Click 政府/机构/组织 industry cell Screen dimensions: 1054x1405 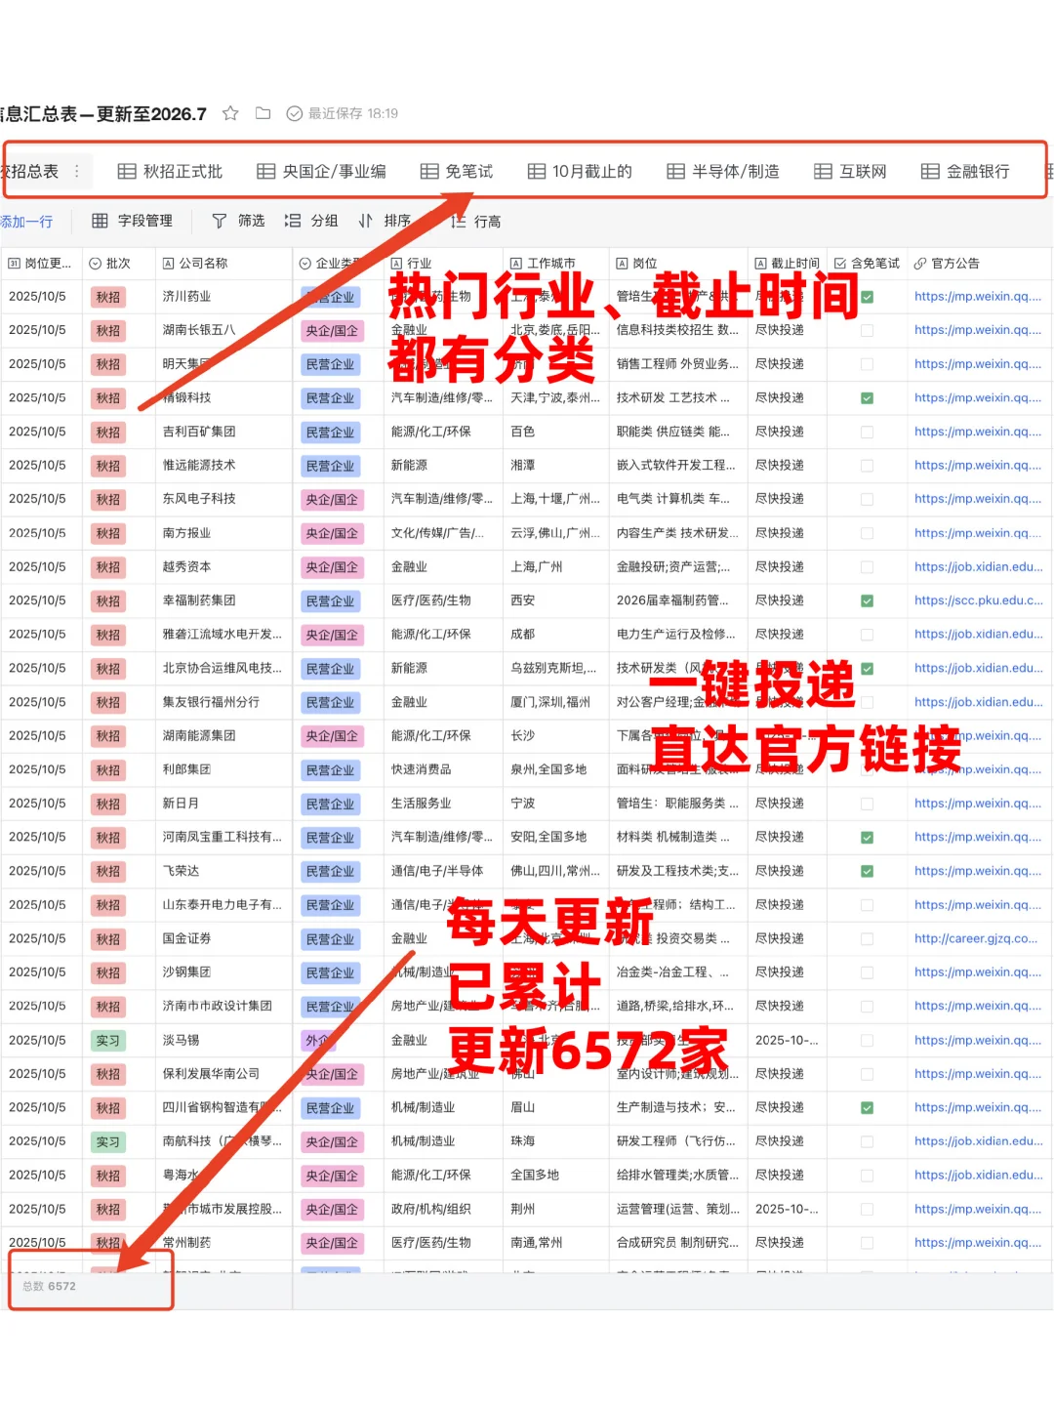point(444,1209)
